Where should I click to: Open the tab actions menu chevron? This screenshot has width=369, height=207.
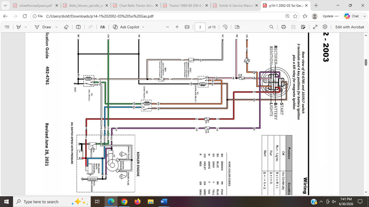click(5, 5)
